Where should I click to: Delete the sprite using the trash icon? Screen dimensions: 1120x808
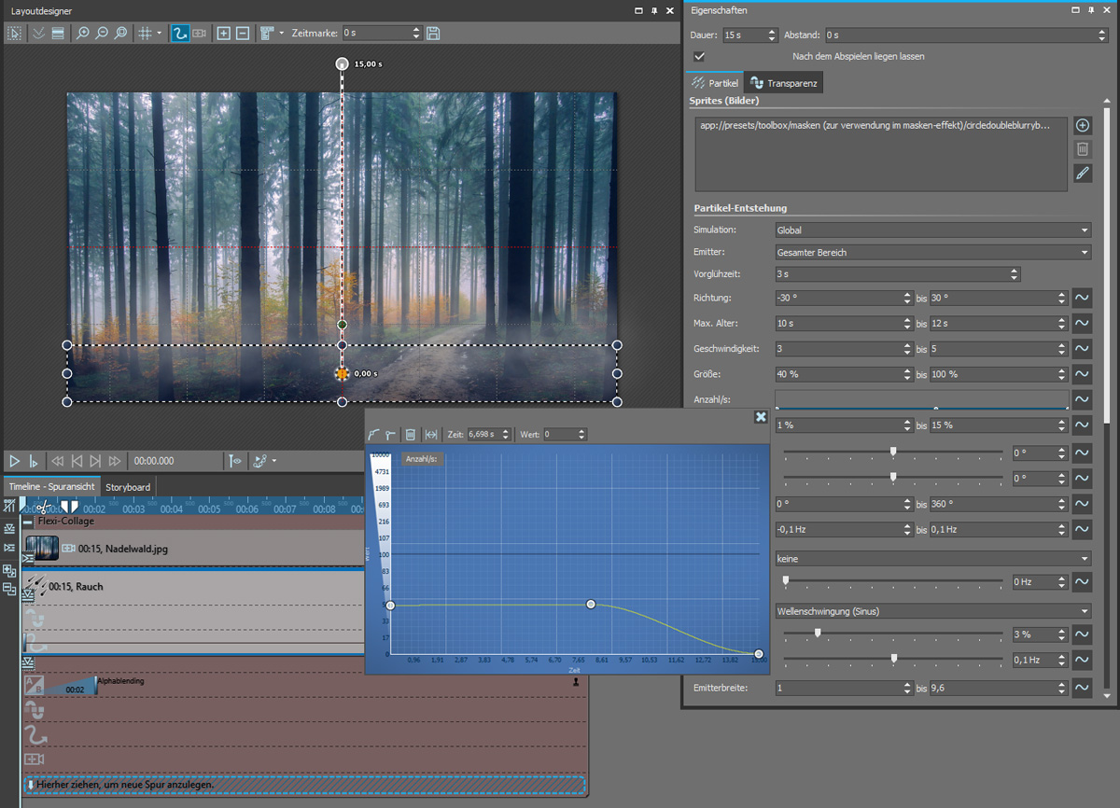[1083, 149]
